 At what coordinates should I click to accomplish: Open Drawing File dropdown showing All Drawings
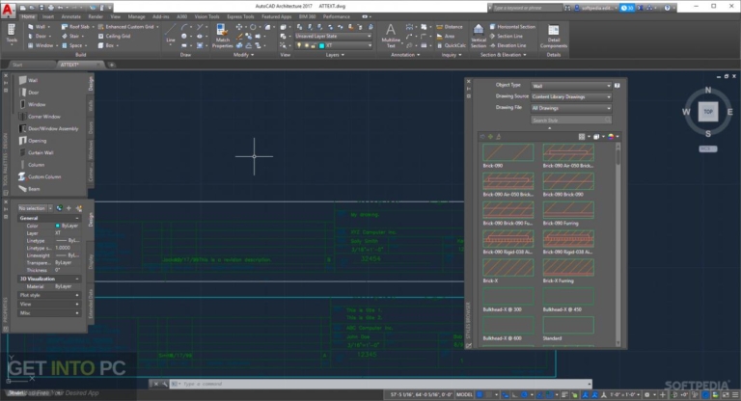pyautogui.click(x=571, y=108)
